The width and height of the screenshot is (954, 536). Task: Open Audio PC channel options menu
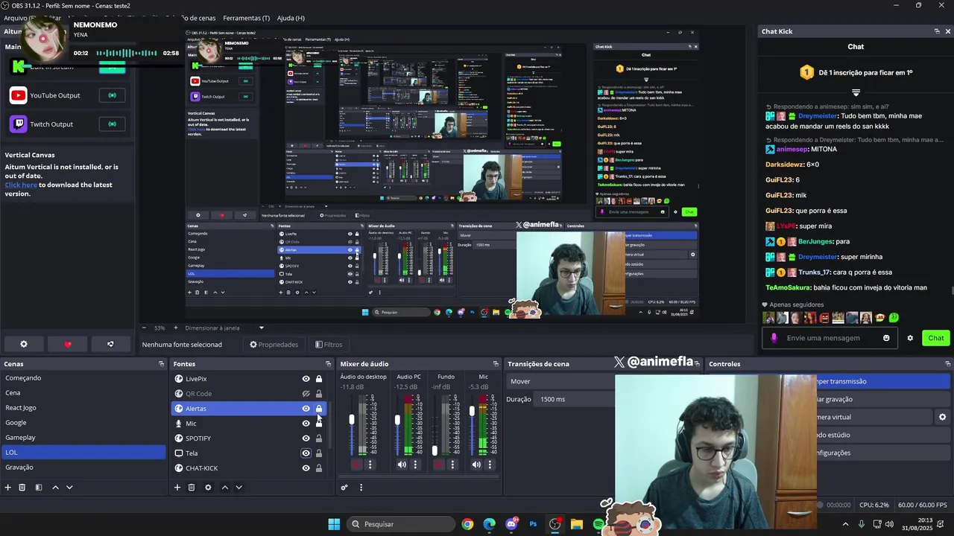[415, 465]
